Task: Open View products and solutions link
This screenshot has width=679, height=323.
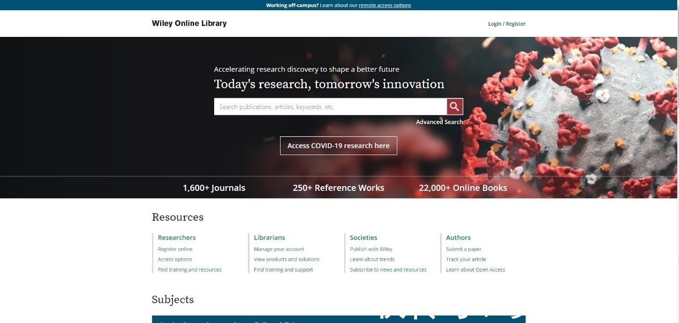Action: pos(286,259)
